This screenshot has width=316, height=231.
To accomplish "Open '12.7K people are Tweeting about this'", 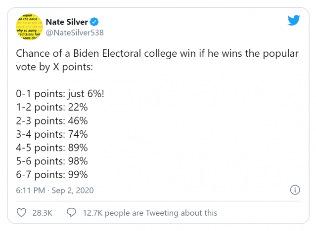I will (150, 213).
